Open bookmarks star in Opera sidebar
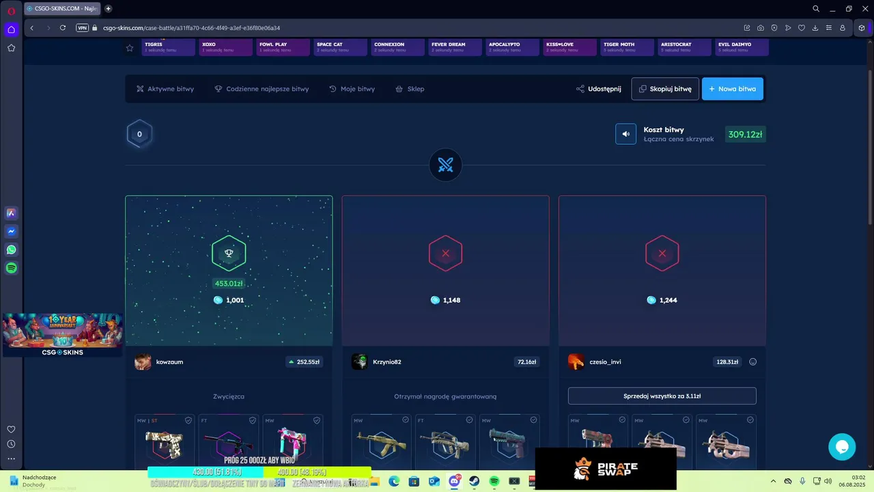 pos(11,48)
